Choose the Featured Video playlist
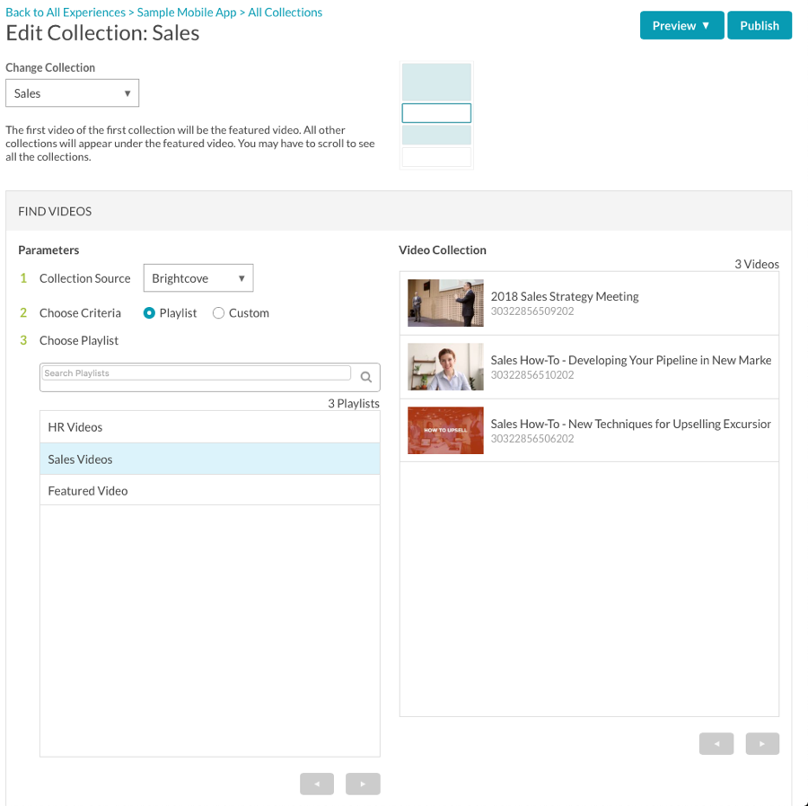Screen dimensions: 808x806 pos(210,490)
